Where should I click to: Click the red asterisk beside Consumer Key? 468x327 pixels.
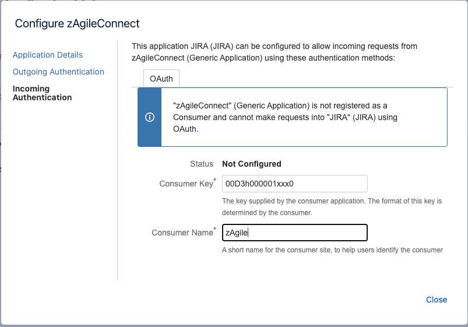pyautogui.click(x=215, y=180)
